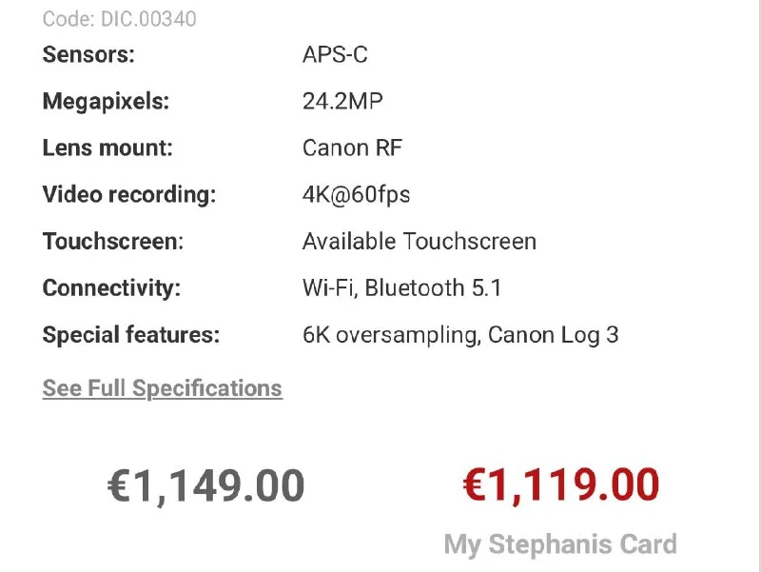Click the Special features label
This screenshot has height=572, width=761.
tap(131, 335)
